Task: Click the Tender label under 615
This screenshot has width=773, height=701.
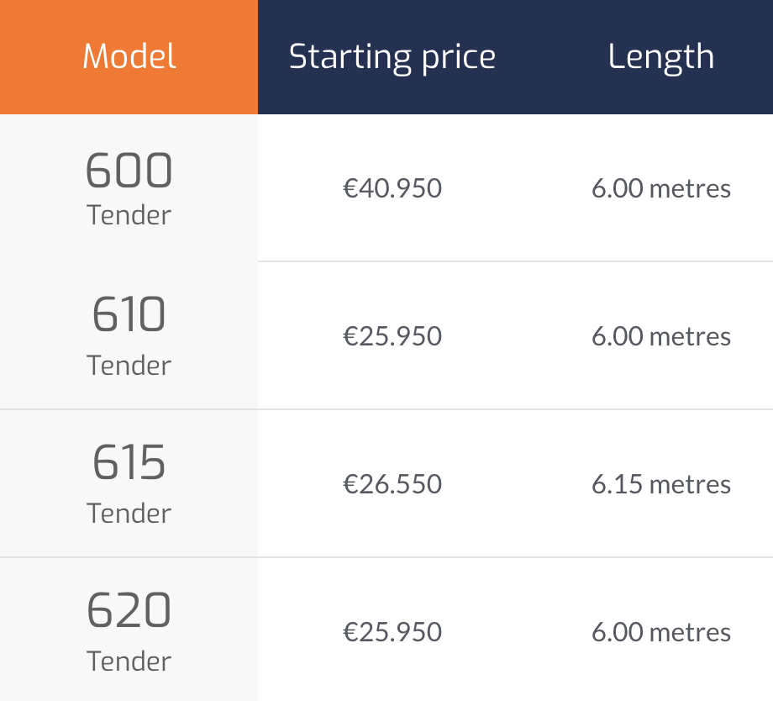Action: pos(129,513)
